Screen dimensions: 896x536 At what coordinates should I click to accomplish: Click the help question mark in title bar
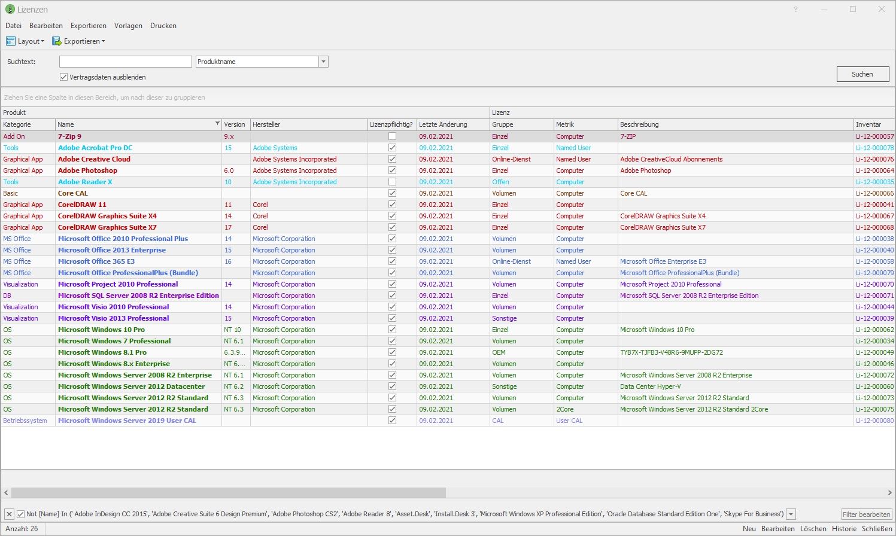[795, 10]
